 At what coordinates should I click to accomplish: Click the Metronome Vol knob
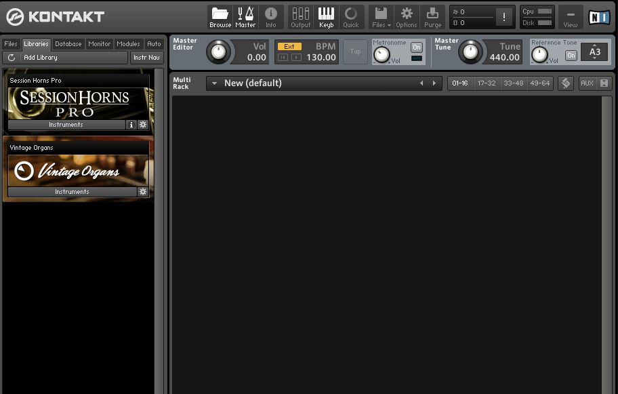pyautogui.click(x=382, y=55)
